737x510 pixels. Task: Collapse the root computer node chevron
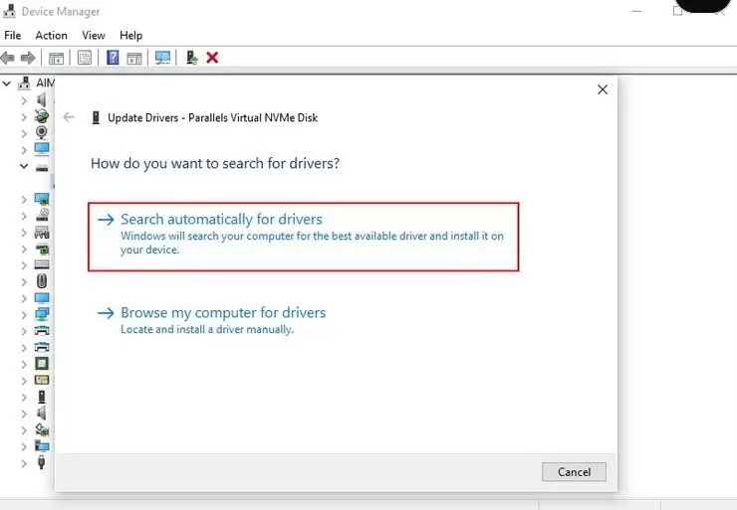point(7,84)
